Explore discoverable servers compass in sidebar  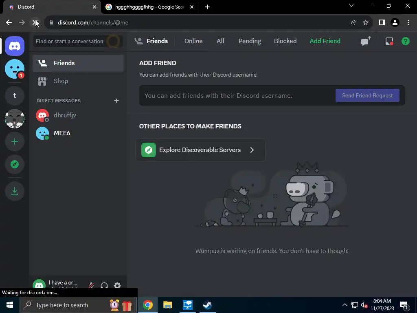pos(15,164)
